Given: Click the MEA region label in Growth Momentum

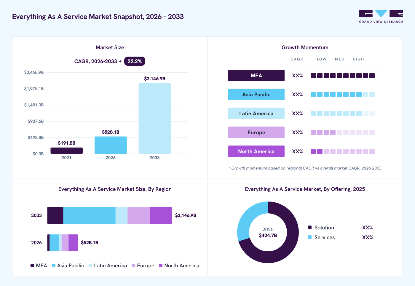Looking at the screenshot, I should pos(256,76).
